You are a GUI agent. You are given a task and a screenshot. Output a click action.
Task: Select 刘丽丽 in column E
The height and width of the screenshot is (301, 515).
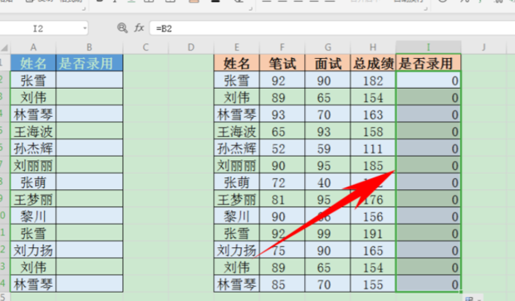237,166
